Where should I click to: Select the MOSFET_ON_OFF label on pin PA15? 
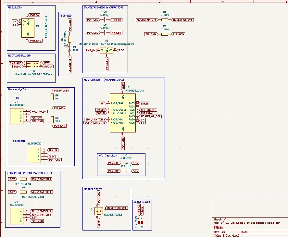click(x=150, y=116)
